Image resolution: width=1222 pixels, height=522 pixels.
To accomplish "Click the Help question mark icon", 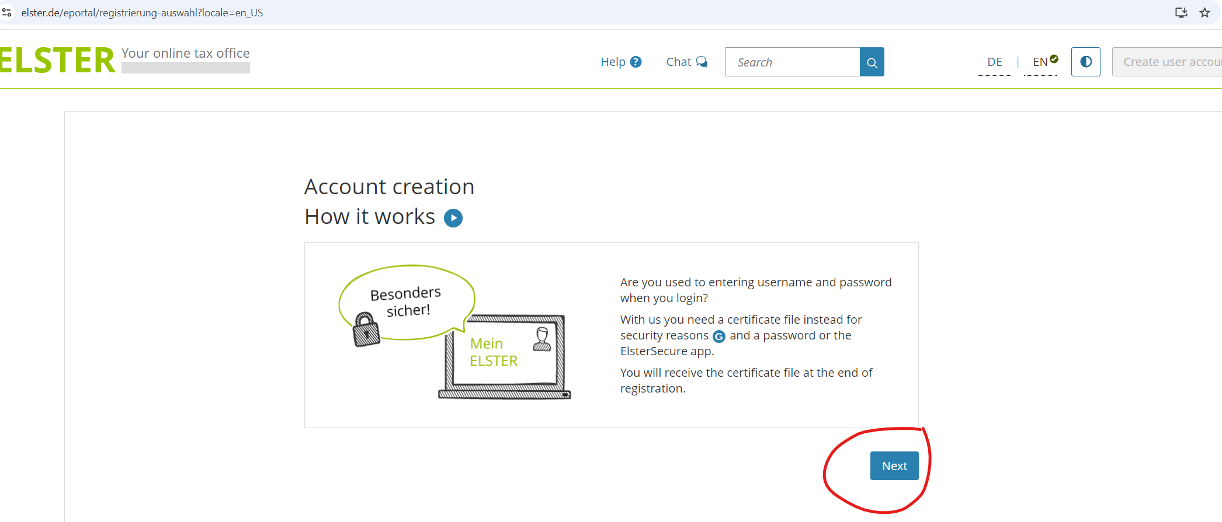I will pyautogui.click(x=636, y=62).
